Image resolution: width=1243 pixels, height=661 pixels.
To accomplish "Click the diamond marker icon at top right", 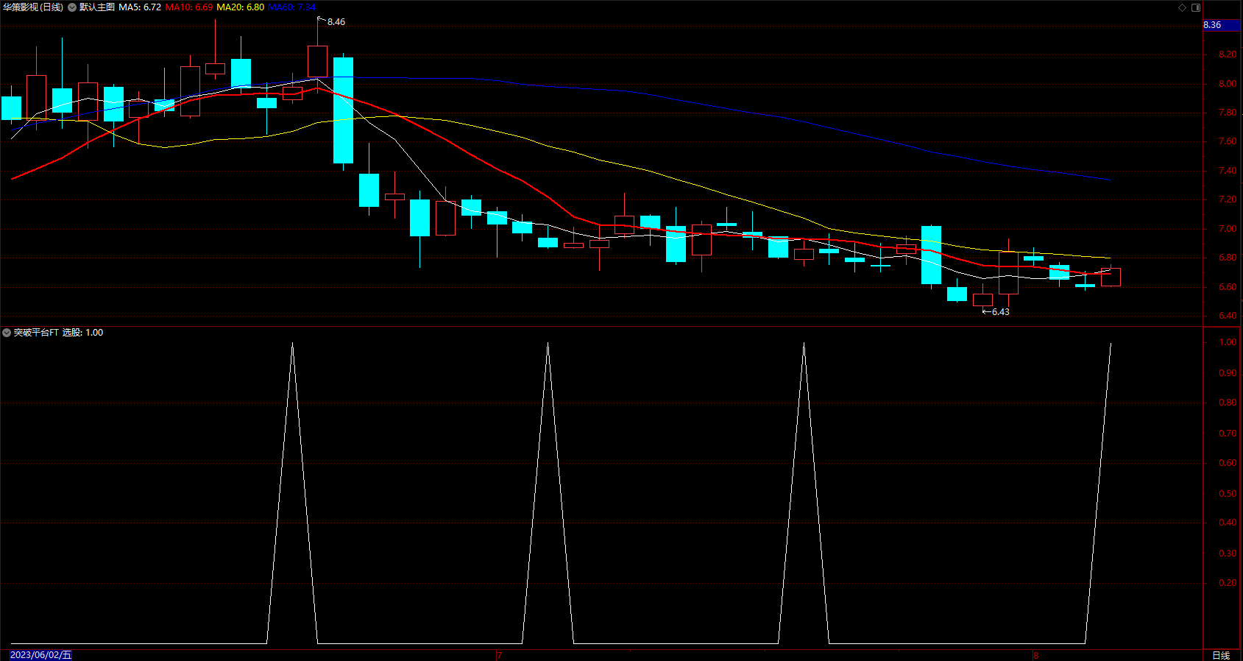I will click(1183, 7).
